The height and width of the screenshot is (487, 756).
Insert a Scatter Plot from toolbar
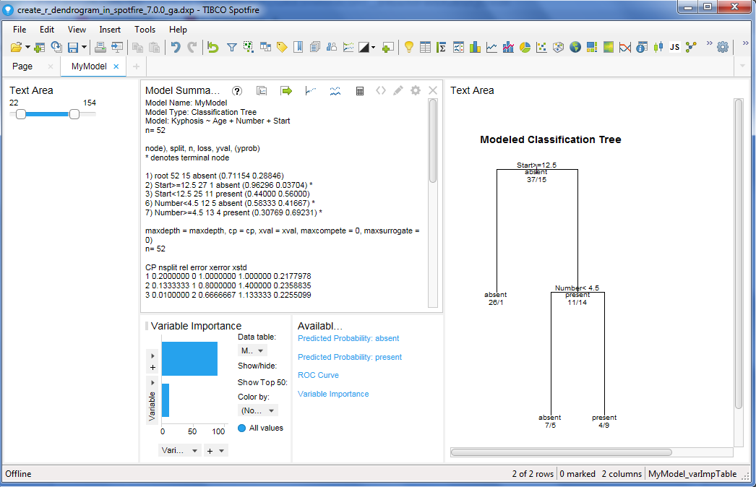click(541, 47)
